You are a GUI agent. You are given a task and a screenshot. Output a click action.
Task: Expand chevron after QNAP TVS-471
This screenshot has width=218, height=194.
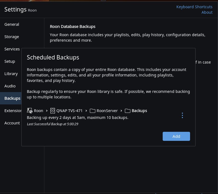(x=86, y=111)
